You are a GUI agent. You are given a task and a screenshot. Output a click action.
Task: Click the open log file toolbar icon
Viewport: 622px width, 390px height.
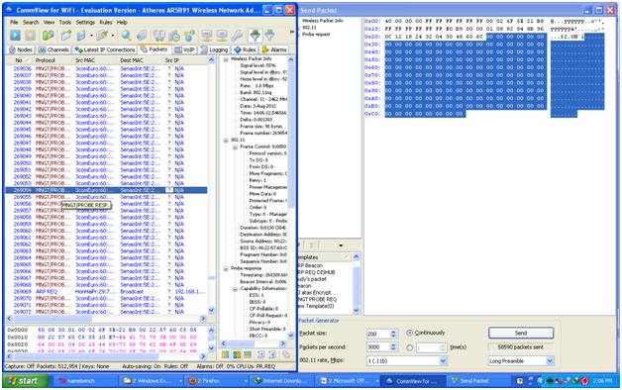65,36
